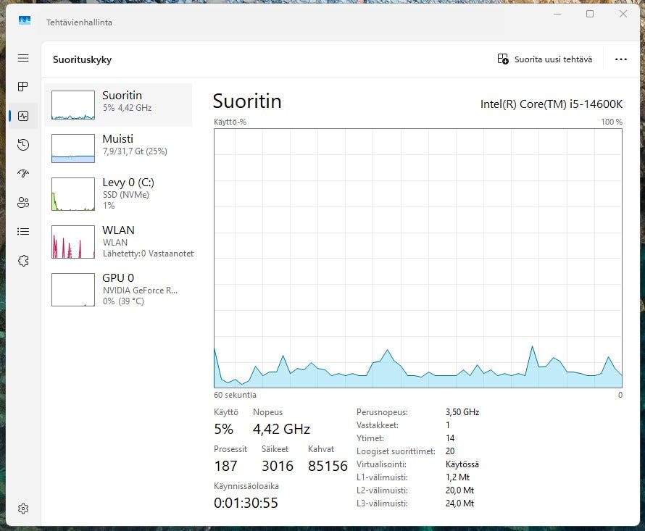Open Task Manager settings gear
The height and width of the screenshot is (531, 645).
coord(23,509)
